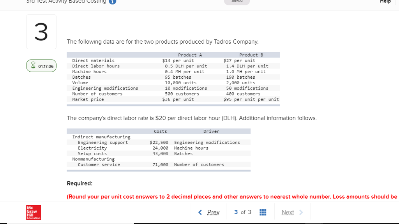Image resolution: width=399 pixels, height=224 pixels.
Task: Click the right chevron beside Next
Action: pyautogui.click(x=301, y=212)
